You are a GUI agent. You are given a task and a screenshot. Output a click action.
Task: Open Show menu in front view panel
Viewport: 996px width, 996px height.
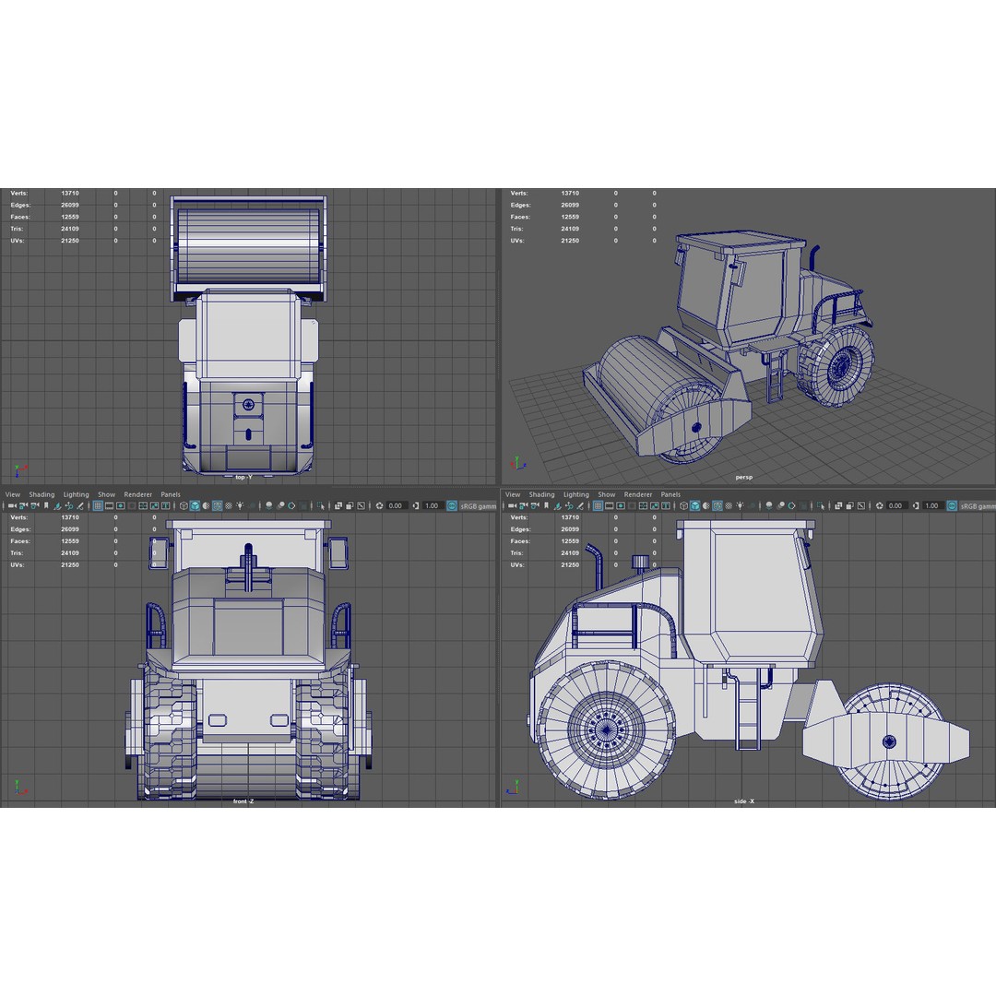107,494
